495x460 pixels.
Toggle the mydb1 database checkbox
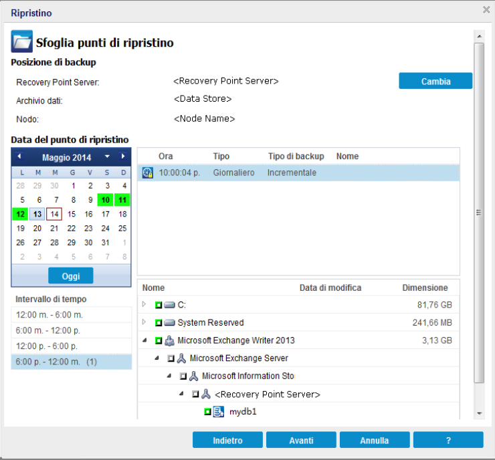pyautogui.click(x=207, y=411)
